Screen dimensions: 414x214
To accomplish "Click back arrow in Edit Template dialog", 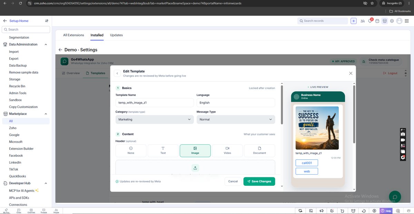I will 117,73.
